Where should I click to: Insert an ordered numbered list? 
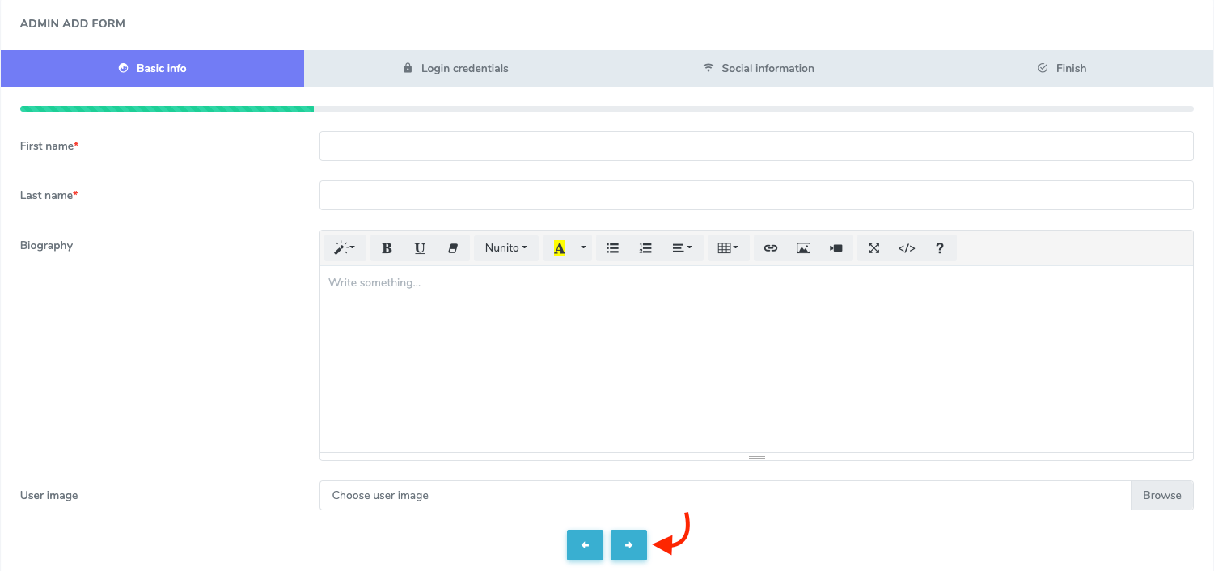pos(645,247)
